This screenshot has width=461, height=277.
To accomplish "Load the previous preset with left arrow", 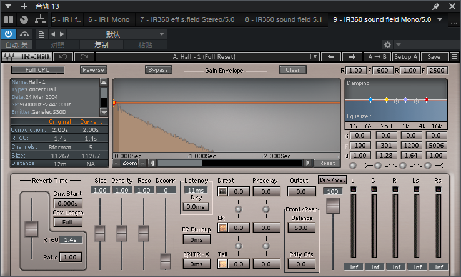I will [331, 56].
